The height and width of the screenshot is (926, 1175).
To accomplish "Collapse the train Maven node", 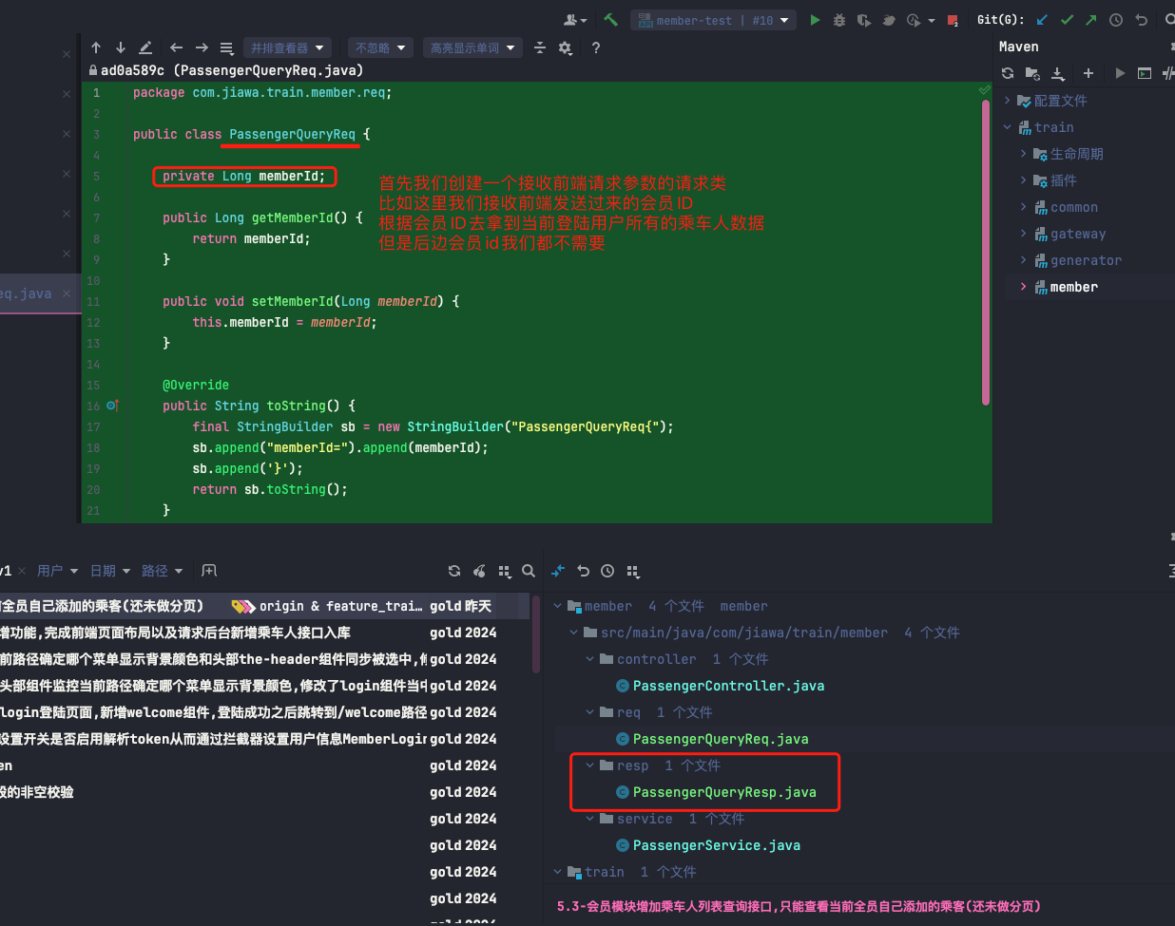I will (x=1008, y=127).
